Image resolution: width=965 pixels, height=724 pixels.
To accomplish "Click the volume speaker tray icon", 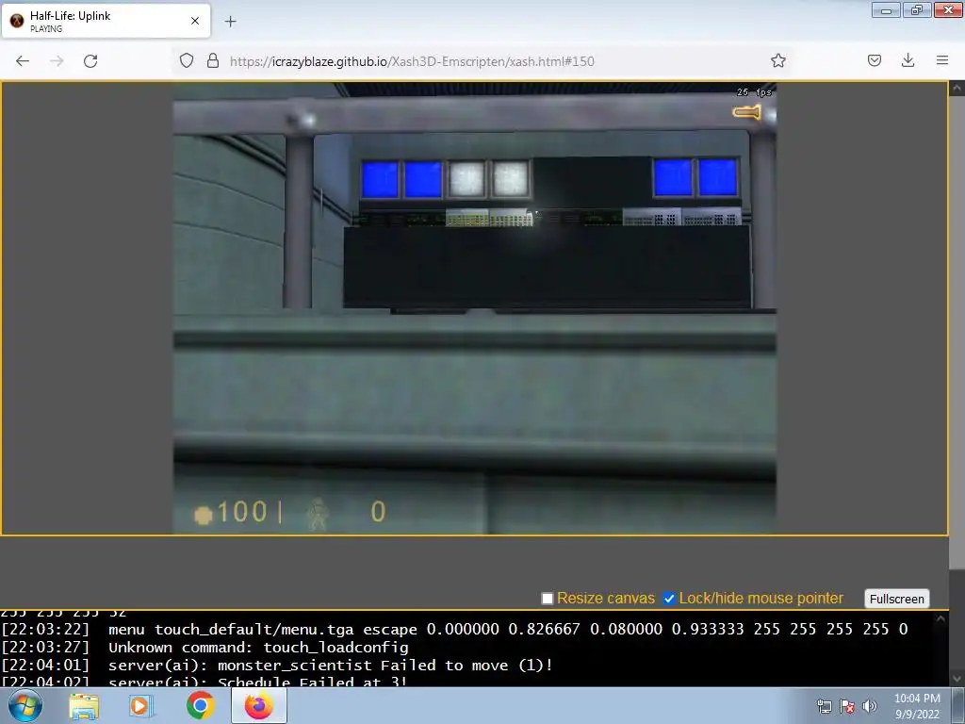I will point(870,706).
